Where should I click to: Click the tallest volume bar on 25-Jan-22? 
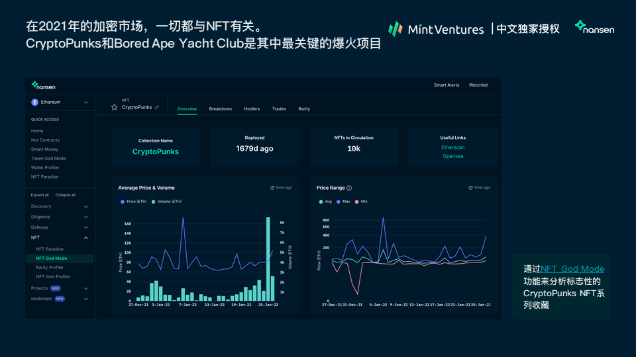pos(268,259)
